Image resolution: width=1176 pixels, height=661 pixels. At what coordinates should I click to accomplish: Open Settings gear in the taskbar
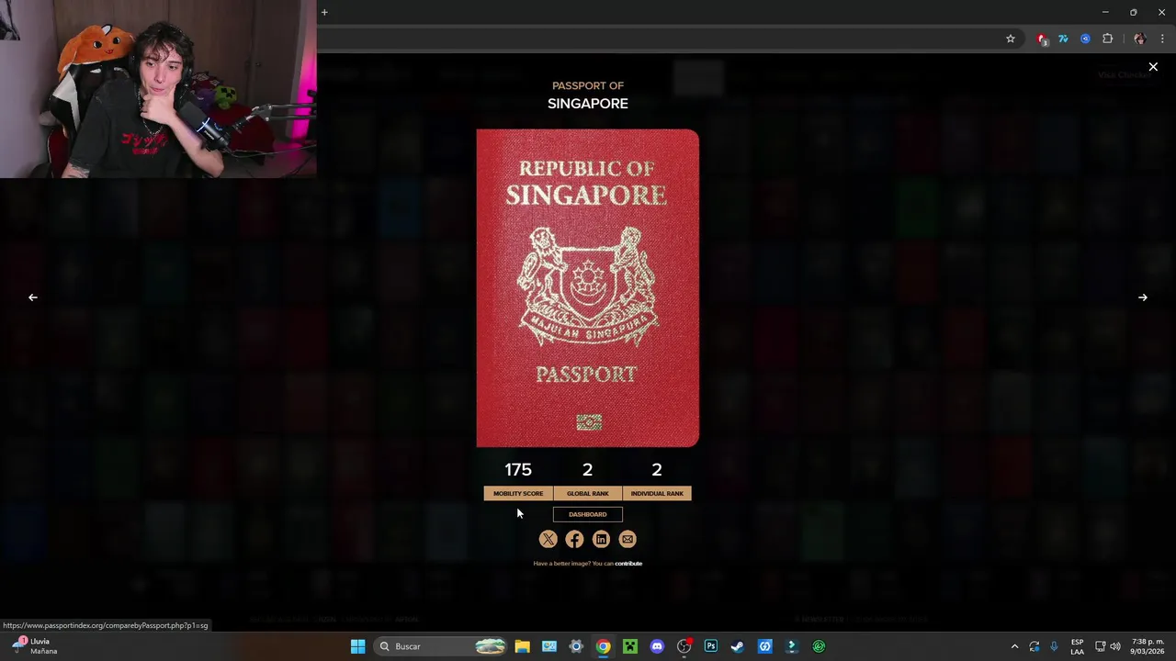click(576, 646)
